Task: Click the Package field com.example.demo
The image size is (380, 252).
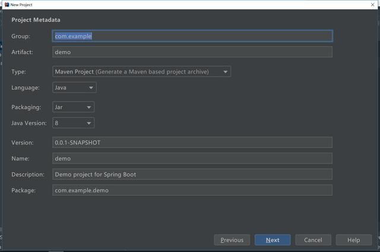Action: pyautogui.click(x=192, y=190)
